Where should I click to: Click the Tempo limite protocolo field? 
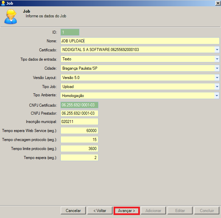coord(79,149)
